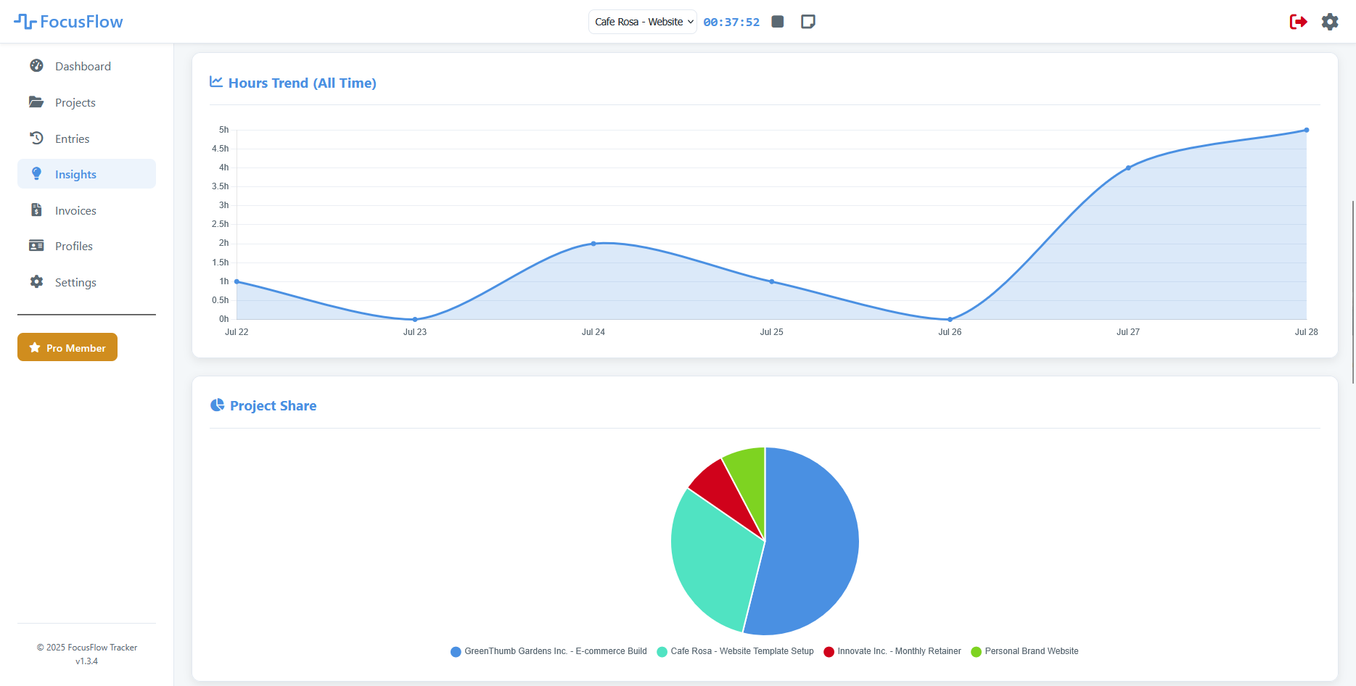The height and width of the screenshot is (686, 1356).
Task: Click the page vertical scrollbar
Action: point(1352,292)
